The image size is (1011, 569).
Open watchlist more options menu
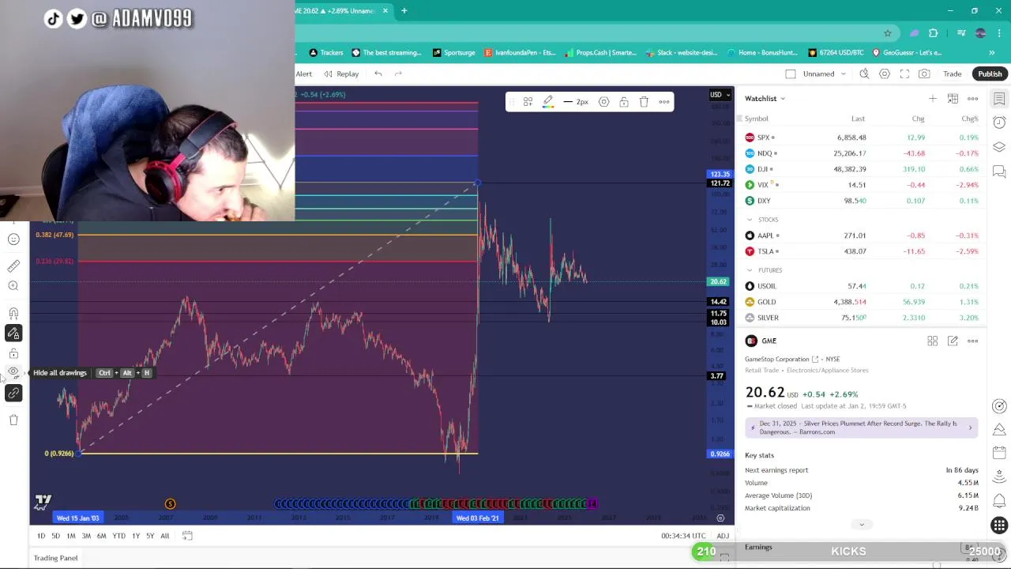(x=973, y=99)
